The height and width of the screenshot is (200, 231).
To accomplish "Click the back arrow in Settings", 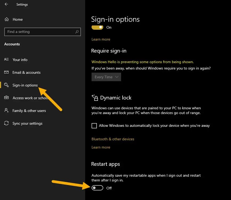I will tap(6, 4).
